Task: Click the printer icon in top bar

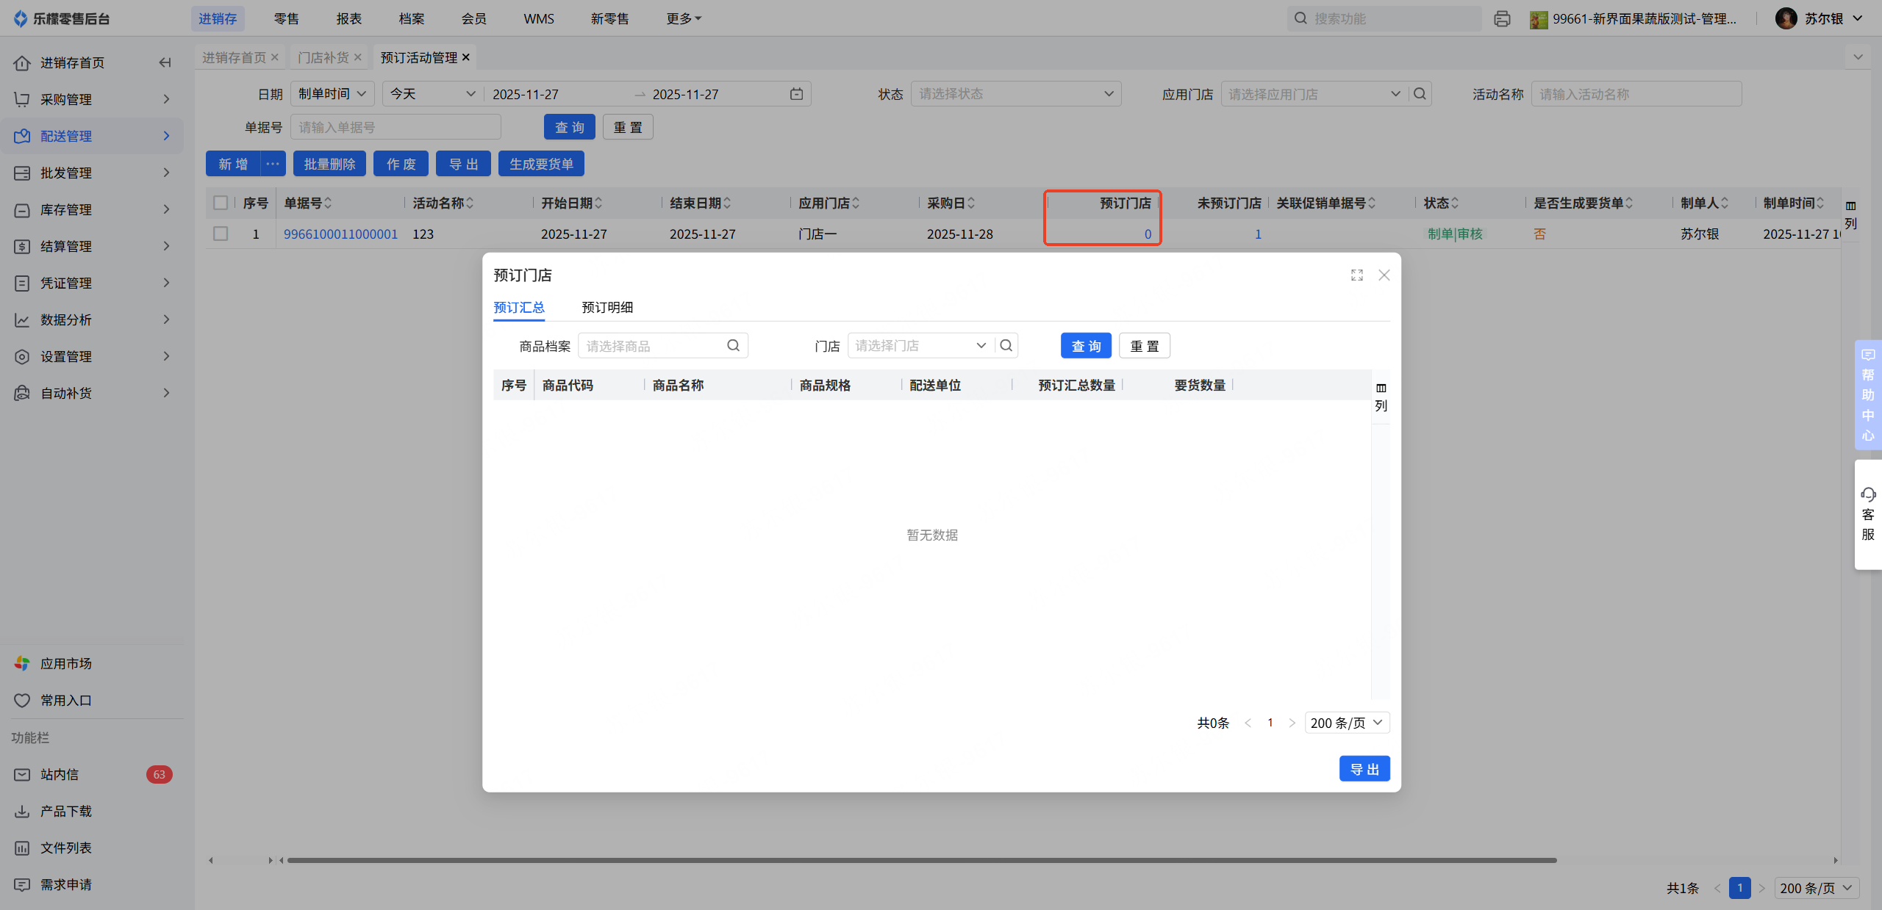Action: (1501, 18)
